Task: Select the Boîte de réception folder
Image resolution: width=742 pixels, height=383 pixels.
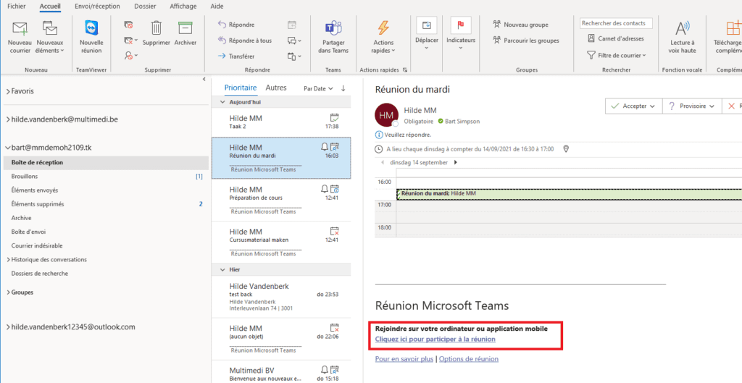Action: 106,162
